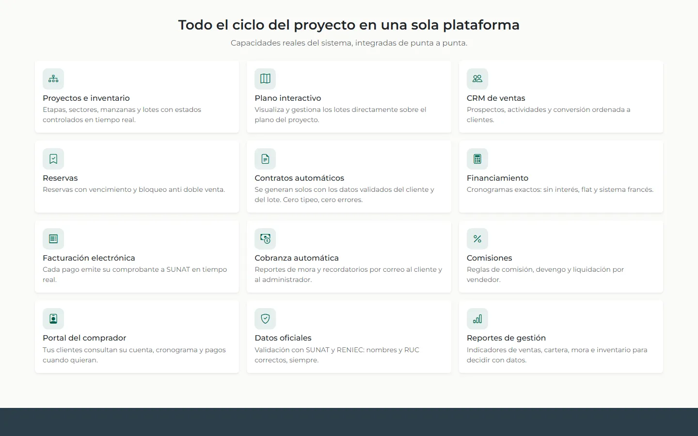Image resolution: width=698 pixels, height=436 pixels.
Task: Click the 'Datos oficiales' title
Action: 283,338
